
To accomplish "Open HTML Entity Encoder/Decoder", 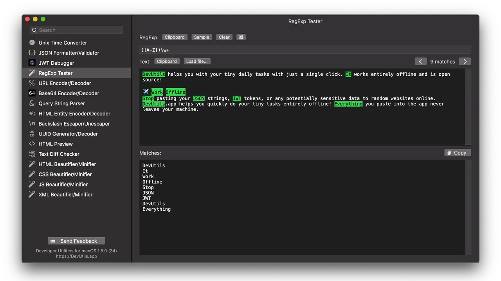I will tap(76, 114).
